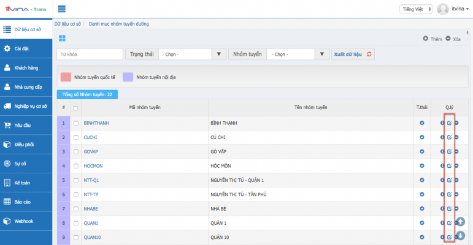Click the status check icon for HOCMON

tap(421, 165)
